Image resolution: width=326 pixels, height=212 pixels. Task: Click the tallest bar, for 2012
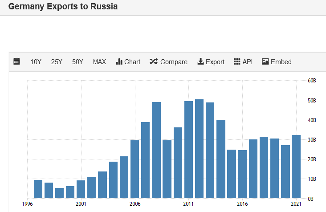[199, 149]
